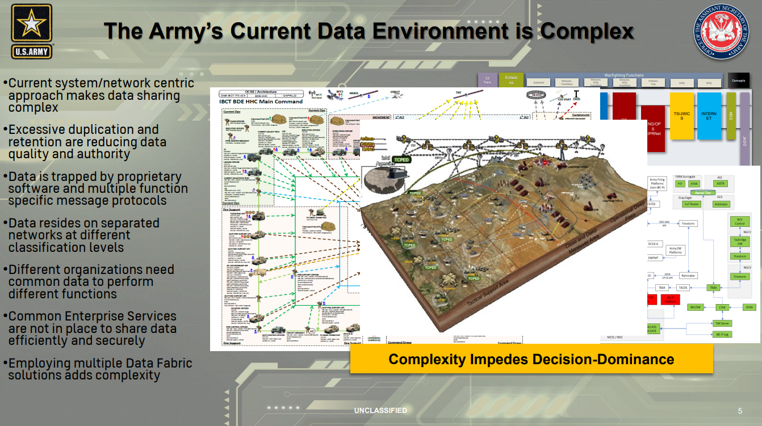762x426 pixels.
Task: Select the blue INTERNET block
Action: click(x=709, y=116)
